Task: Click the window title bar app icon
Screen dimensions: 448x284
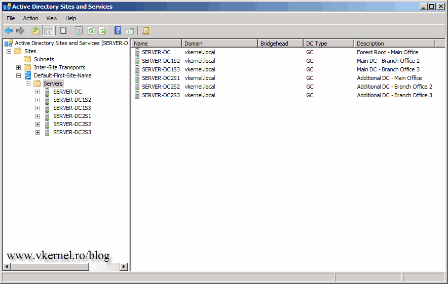Action: coord(7,7)
